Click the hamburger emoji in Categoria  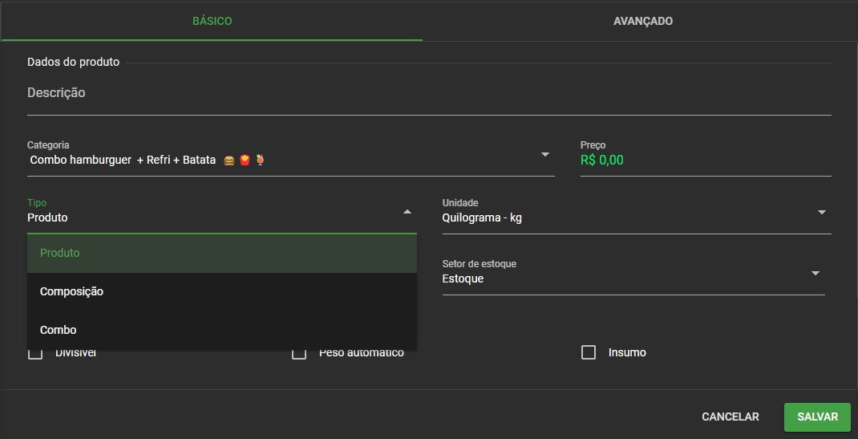[x=229, y=161]
